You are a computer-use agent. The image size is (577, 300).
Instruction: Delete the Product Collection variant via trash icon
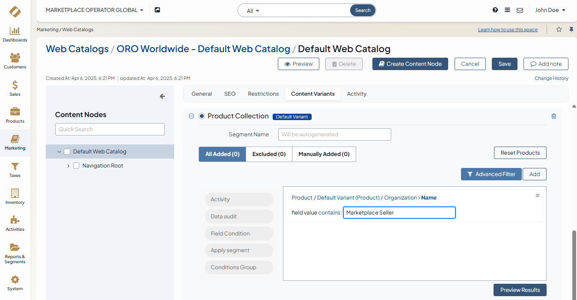(x=554, y=116)
